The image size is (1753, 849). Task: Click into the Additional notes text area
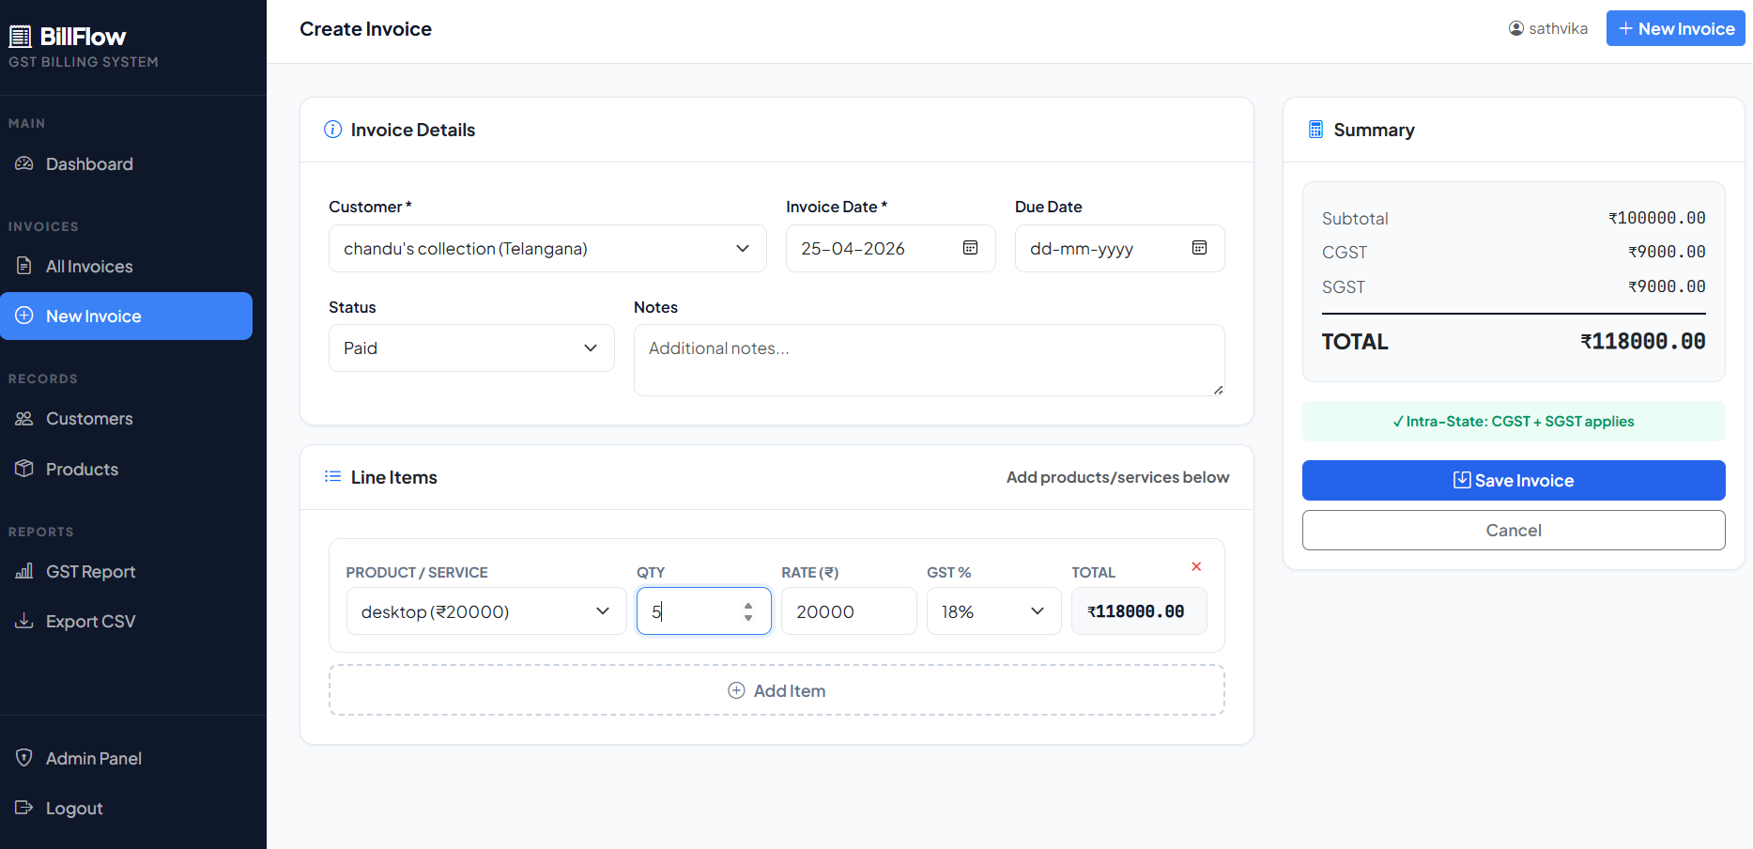(x=929, y=360)
